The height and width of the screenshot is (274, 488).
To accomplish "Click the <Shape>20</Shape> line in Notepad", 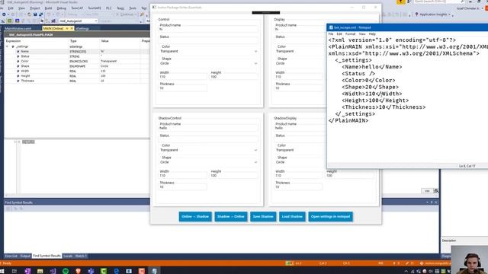I will (370, 87).
